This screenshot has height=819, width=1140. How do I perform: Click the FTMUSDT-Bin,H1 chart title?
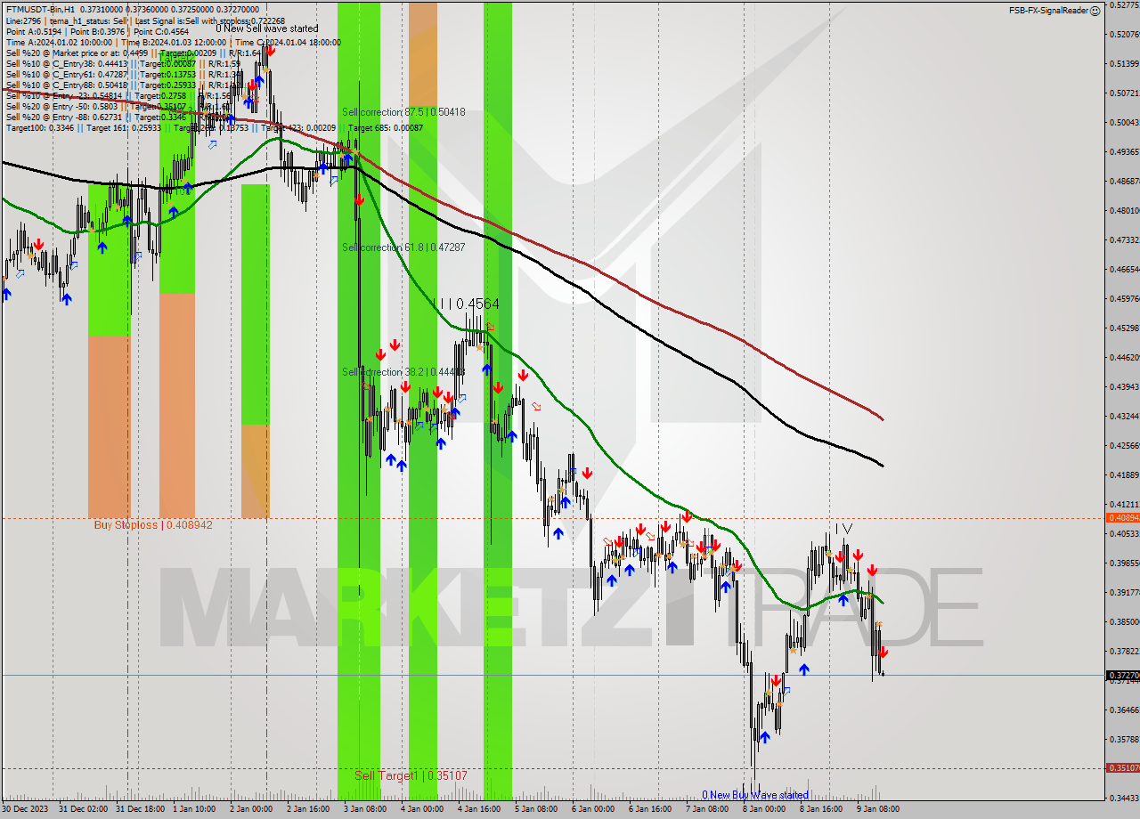40,9
